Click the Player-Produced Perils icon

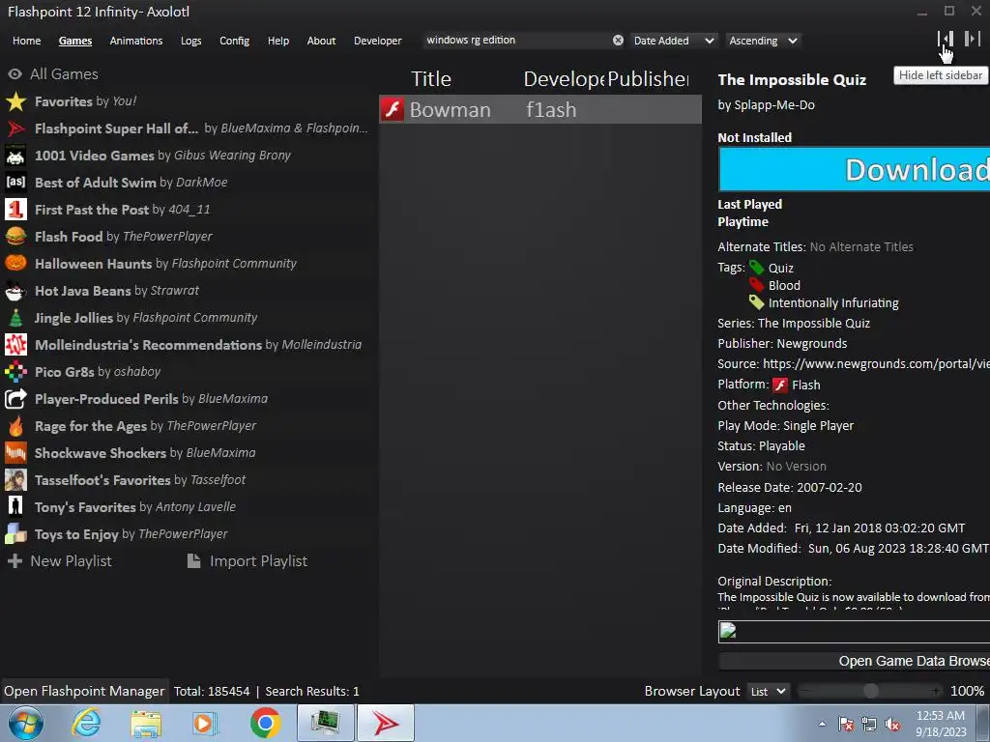pos(15,399)
